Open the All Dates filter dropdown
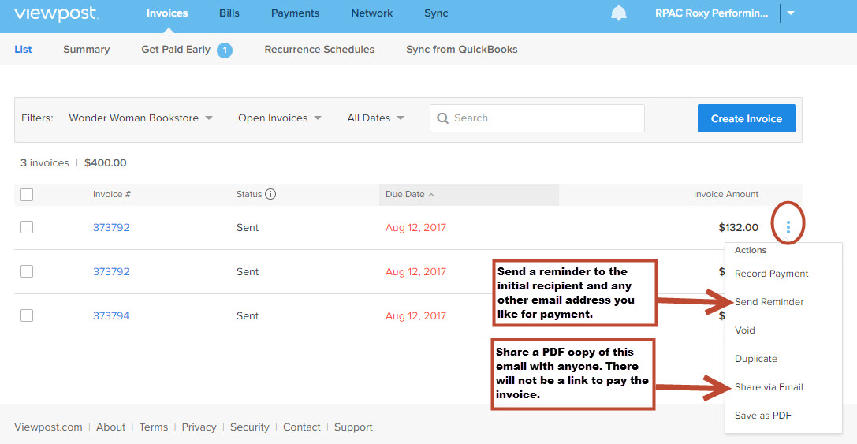The height and width of the screenshot is (444, 857). 375,118
